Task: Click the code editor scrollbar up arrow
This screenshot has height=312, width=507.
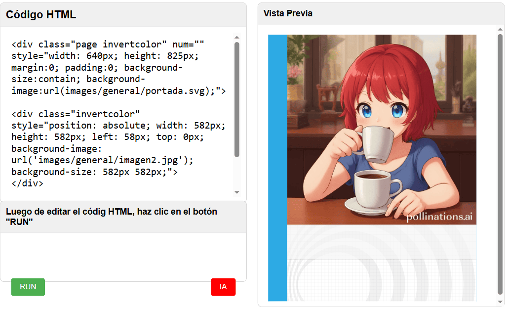Action: [236, 38]
